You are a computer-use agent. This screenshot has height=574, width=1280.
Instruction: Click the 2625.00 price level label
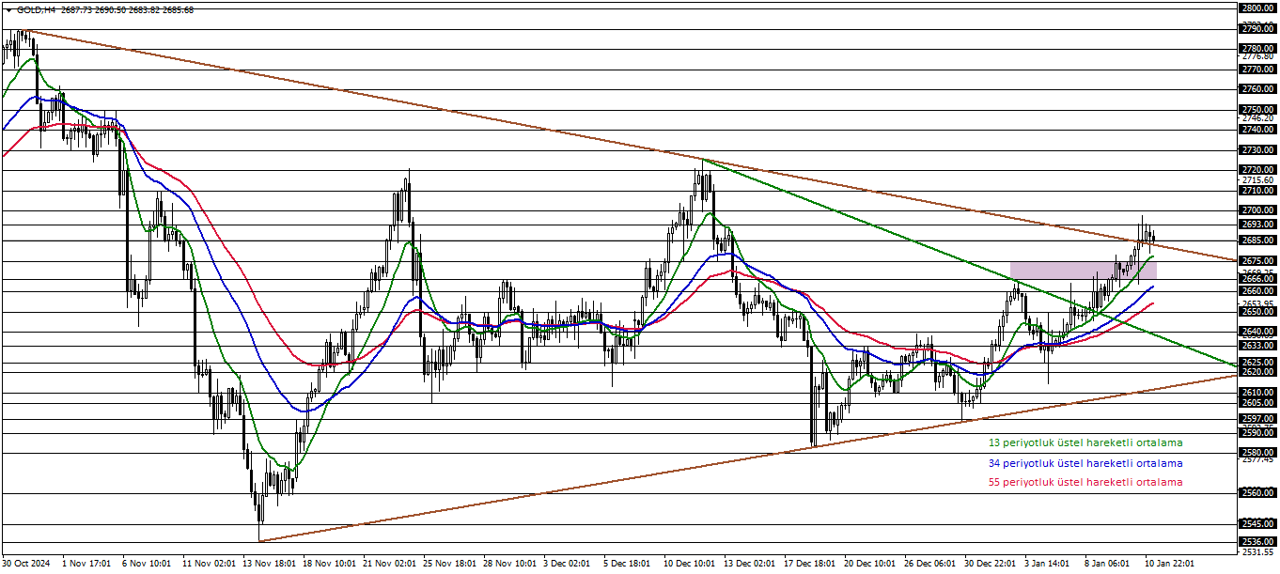click(1257, 362)
